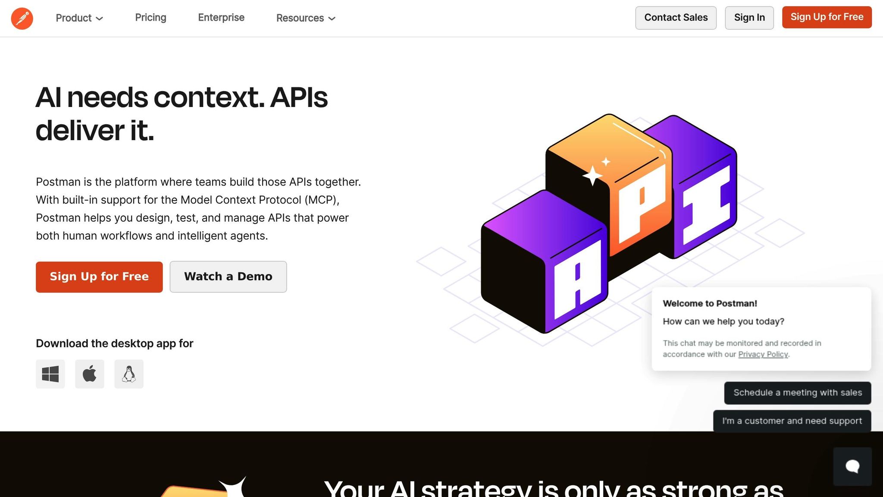Viewport: 883px width, 497px height.
Task: Open the chat bubble widget
Action: click(x=852, y=466)
